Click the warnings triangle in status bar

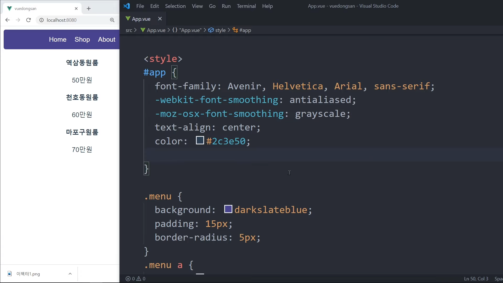(139, 279)
